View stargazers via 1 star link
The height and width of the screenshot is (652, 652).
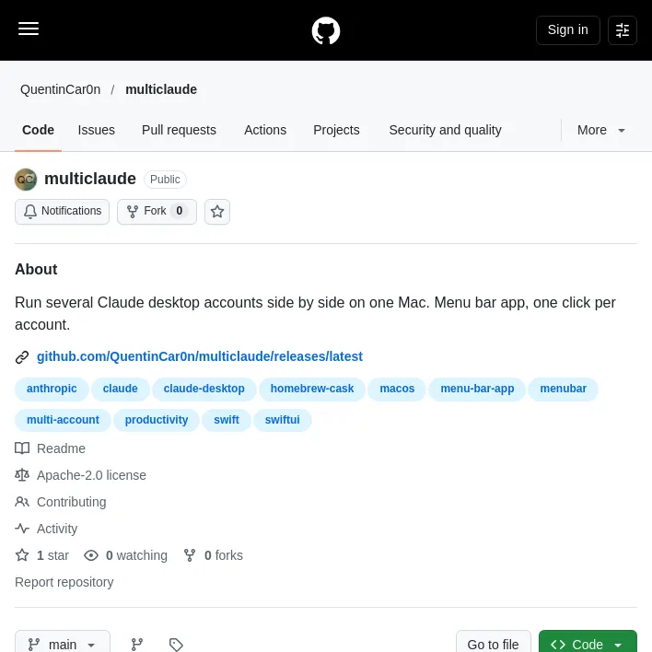(x=52, y=555)
